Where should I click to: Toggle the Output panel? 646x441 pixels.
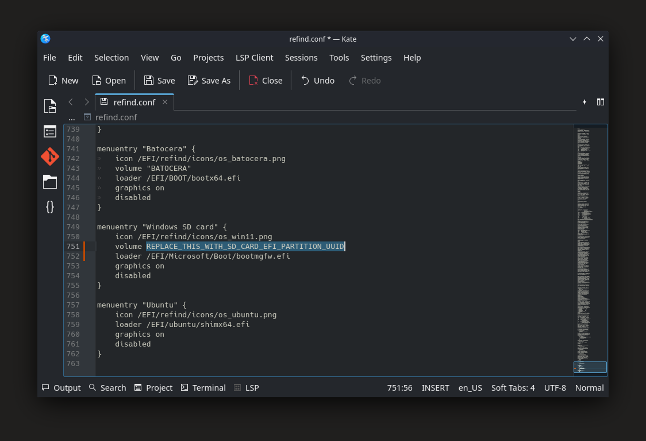point(61,388)
